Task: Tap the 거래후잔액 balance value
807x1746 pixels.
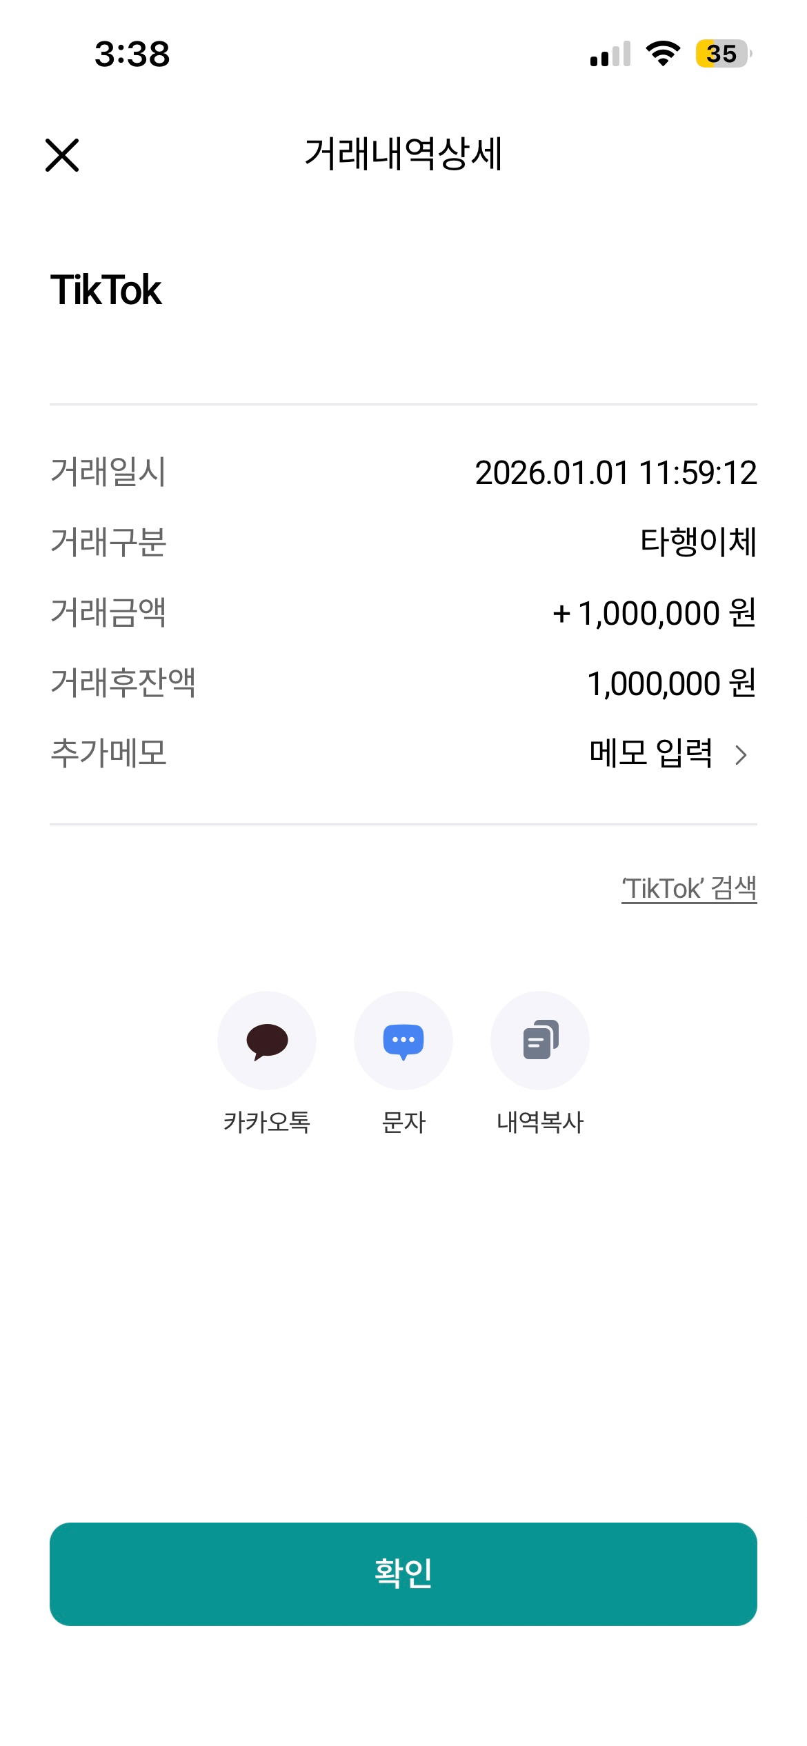Action: pos(671,683)
